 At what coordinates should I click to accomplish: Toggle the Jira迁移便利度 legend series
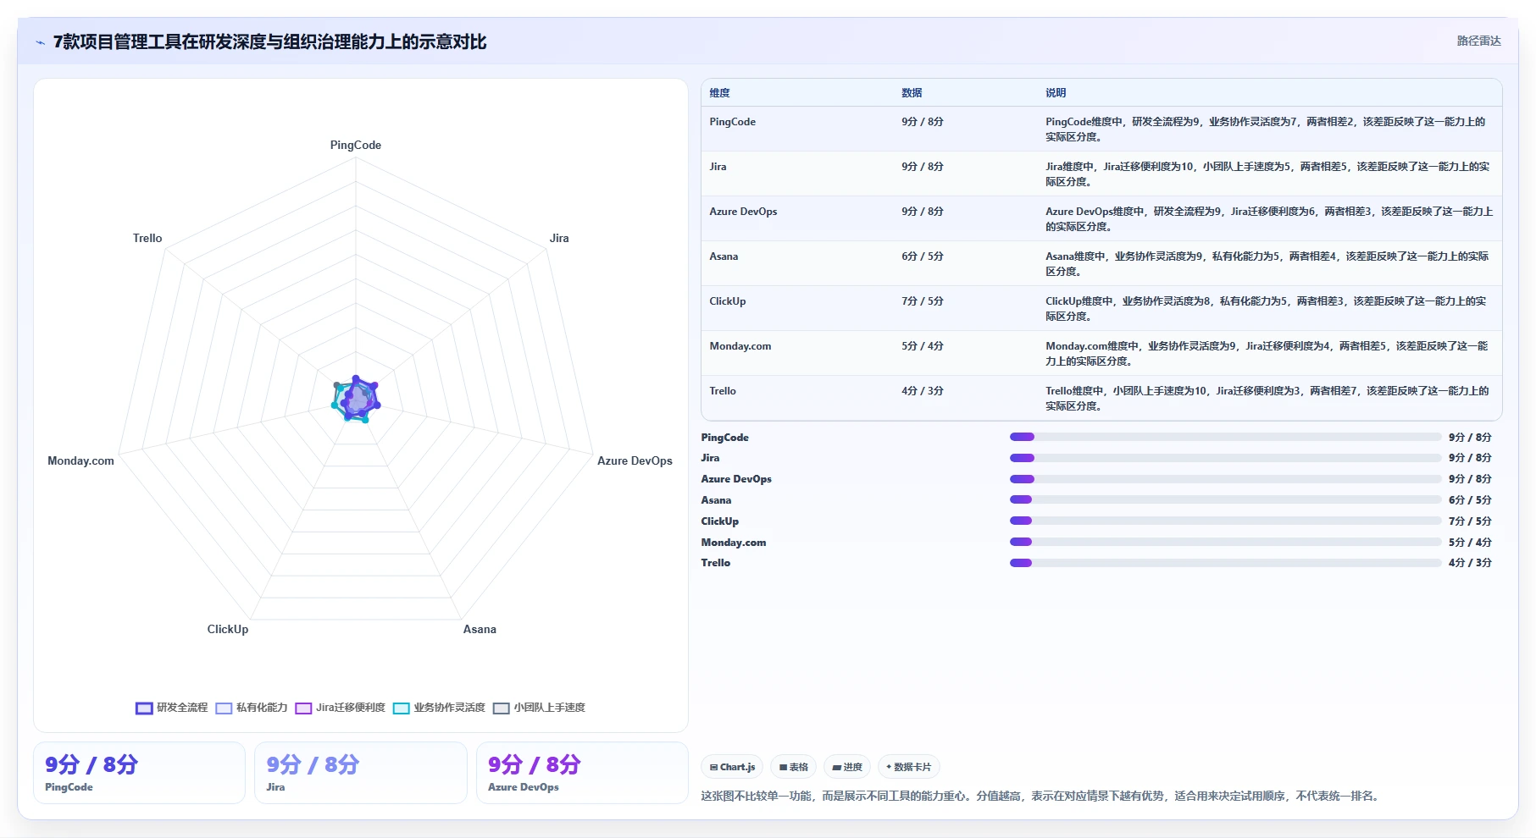click(x=340, y=708)
